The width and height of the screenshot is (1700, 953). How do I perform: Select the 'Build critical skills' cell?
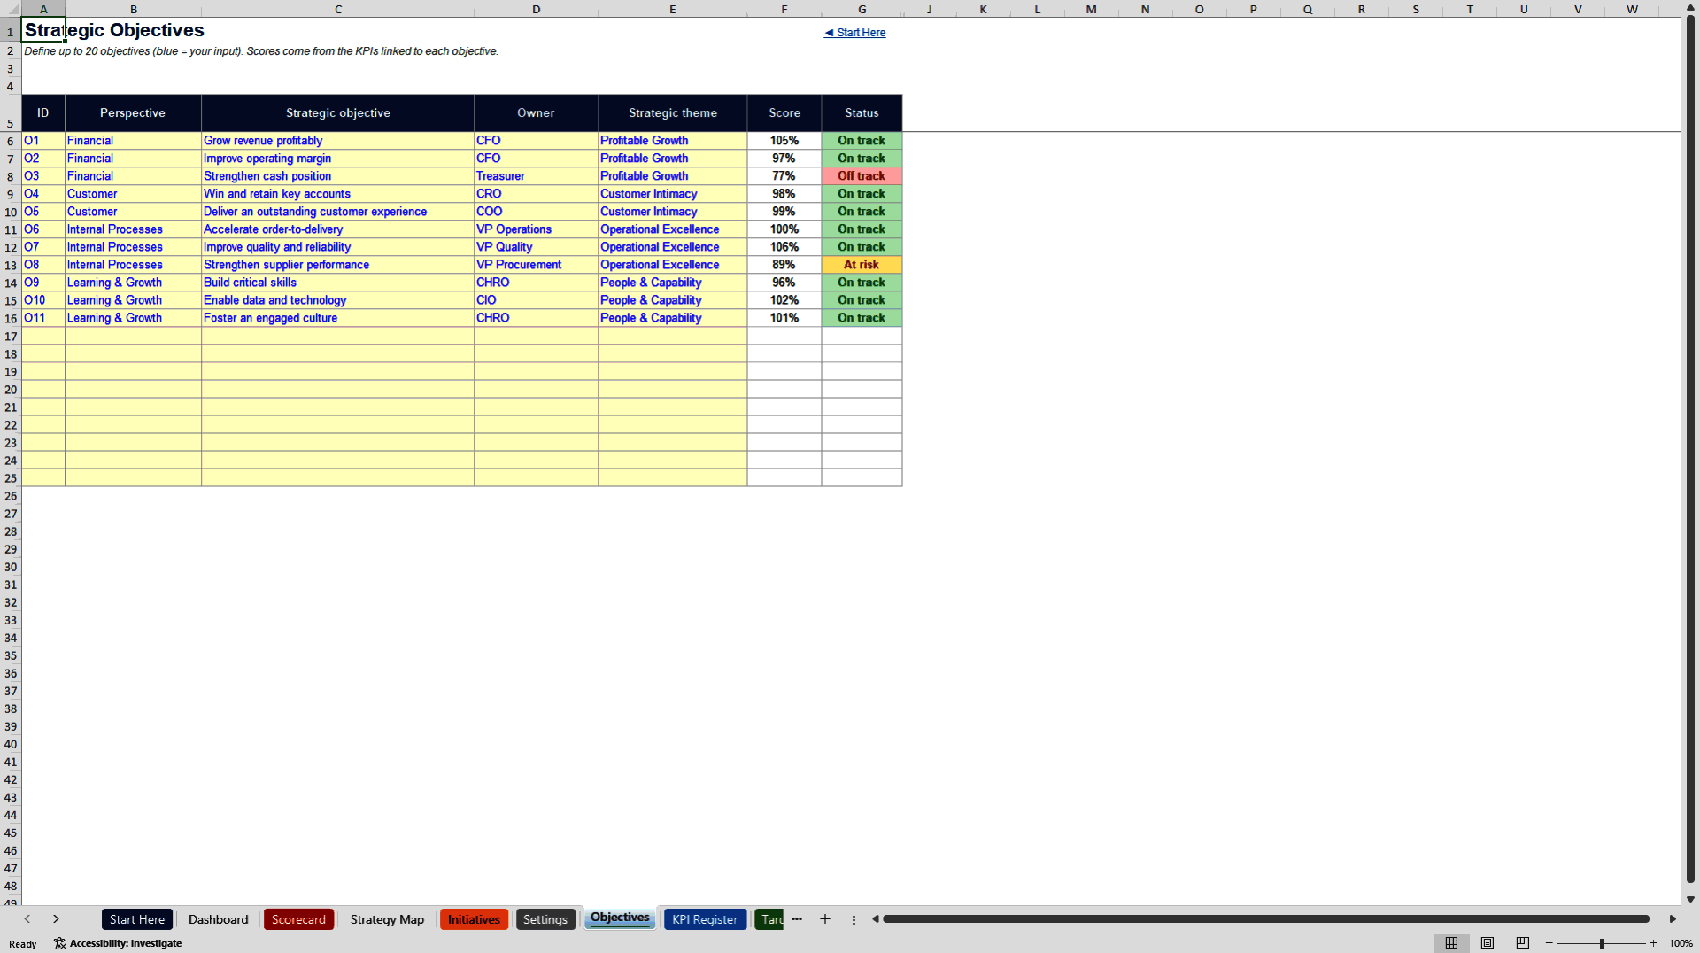coord(338,283)
